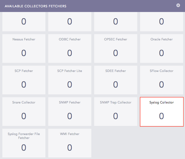185x159 pixels.
Task: Open the Snare Collector tile
Action: [x=24, y=111]
